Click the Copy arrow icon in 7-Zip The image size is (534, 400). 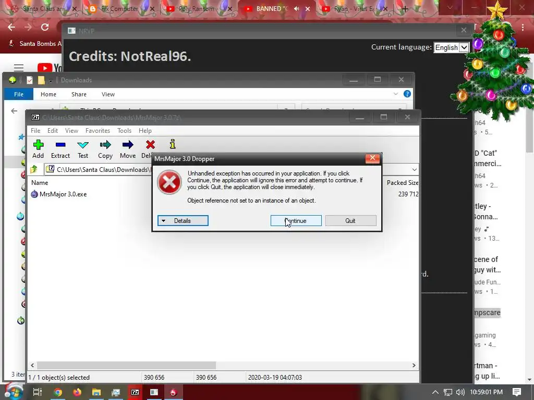105,145
